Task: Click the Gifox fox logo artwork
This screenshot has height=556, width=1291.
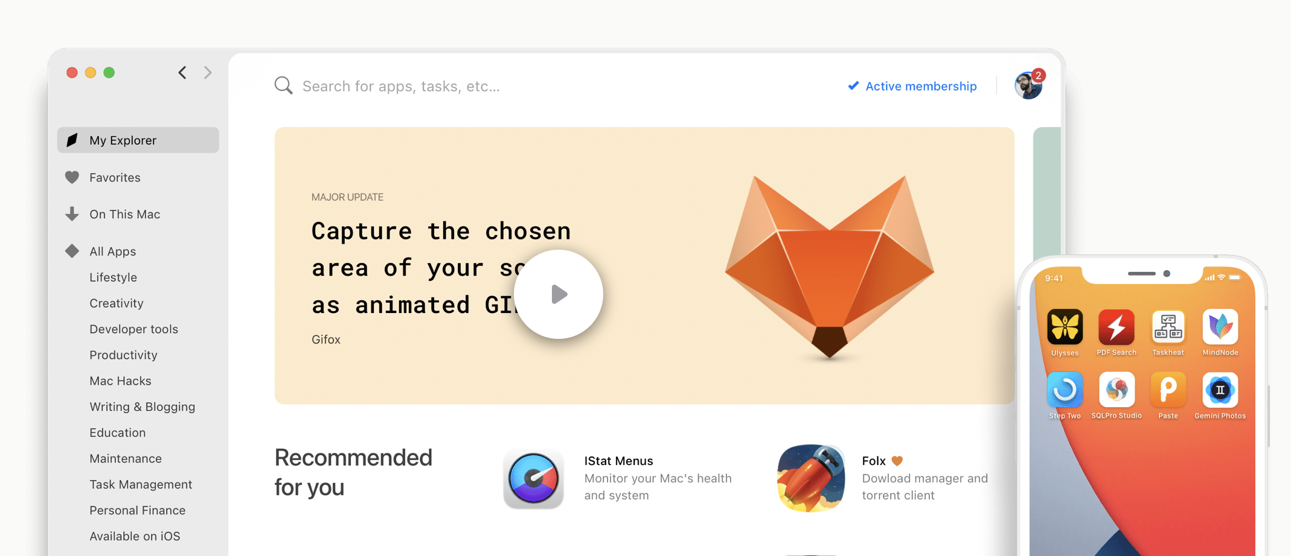Action: click(x=830, y=267)
